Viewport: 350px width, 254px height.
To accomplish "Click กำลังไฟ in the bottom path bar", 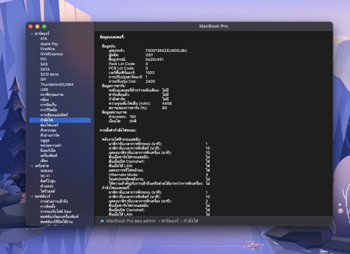I will (191, 221).
